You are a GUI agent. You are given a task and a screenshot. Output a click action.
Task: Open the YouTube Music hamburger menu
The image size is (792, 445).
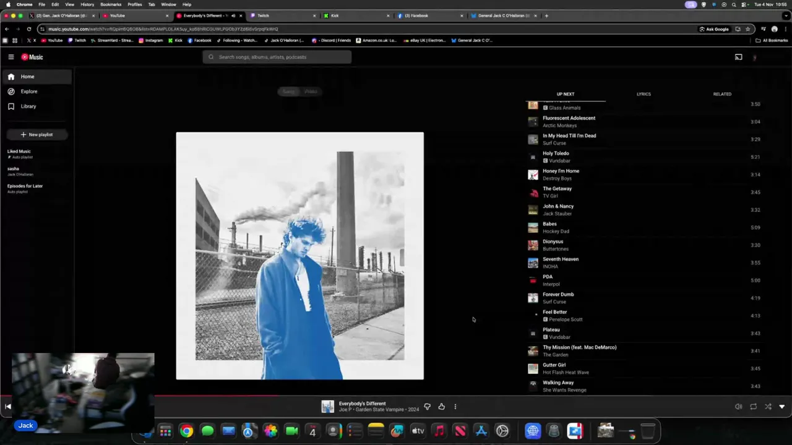point(11,57)
